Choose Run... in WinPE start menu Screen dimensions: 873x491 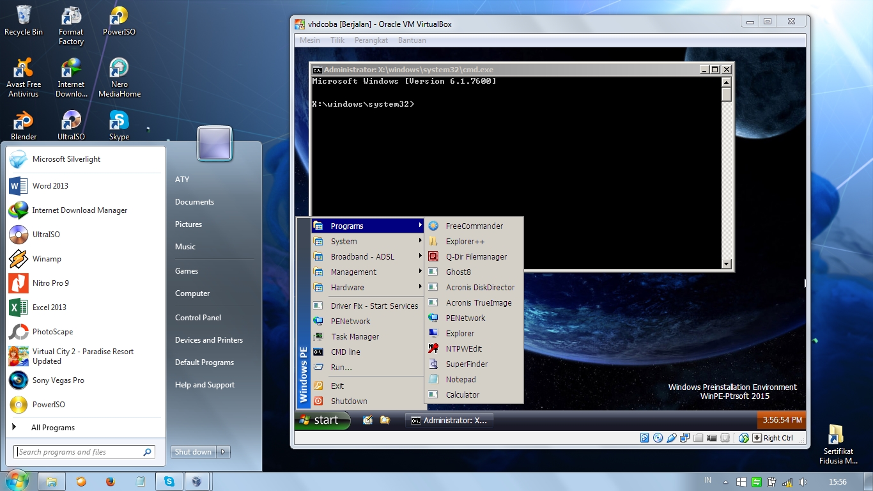pos(367,367)
